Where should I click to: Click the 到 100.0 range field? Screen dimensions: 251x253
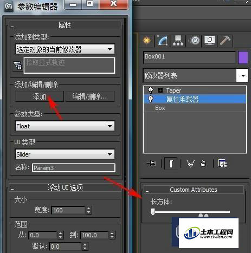point(94,235)
